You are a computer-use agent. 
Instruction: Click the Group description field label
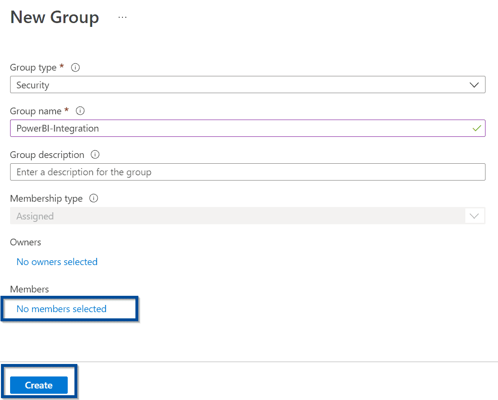(47, 155)
